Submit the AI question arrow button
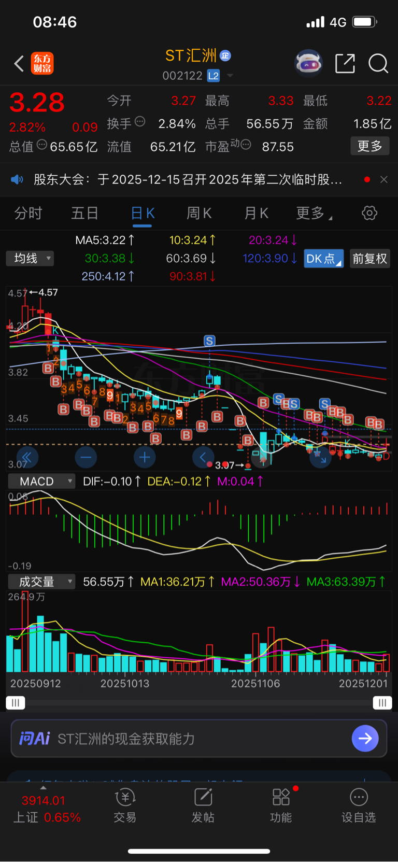Image resolution: width=398 pixels, height=862 pixels. point(365,738)
